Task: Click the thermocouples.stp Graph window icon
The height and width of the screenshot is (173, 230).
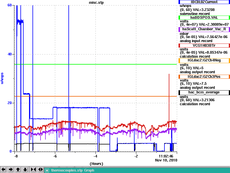Action: pyautogui.click(x=47, y=170)
